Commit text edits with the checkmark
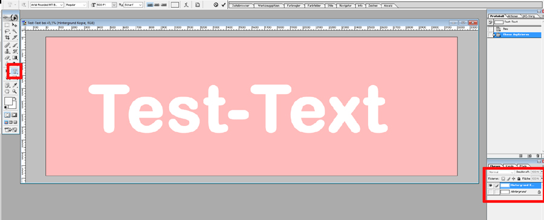Screen dimensions: 544x220 [224, 5]
